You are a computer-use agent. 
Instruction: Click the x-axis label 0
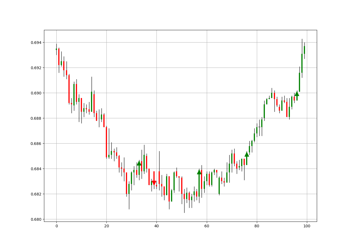click(56, 226)
